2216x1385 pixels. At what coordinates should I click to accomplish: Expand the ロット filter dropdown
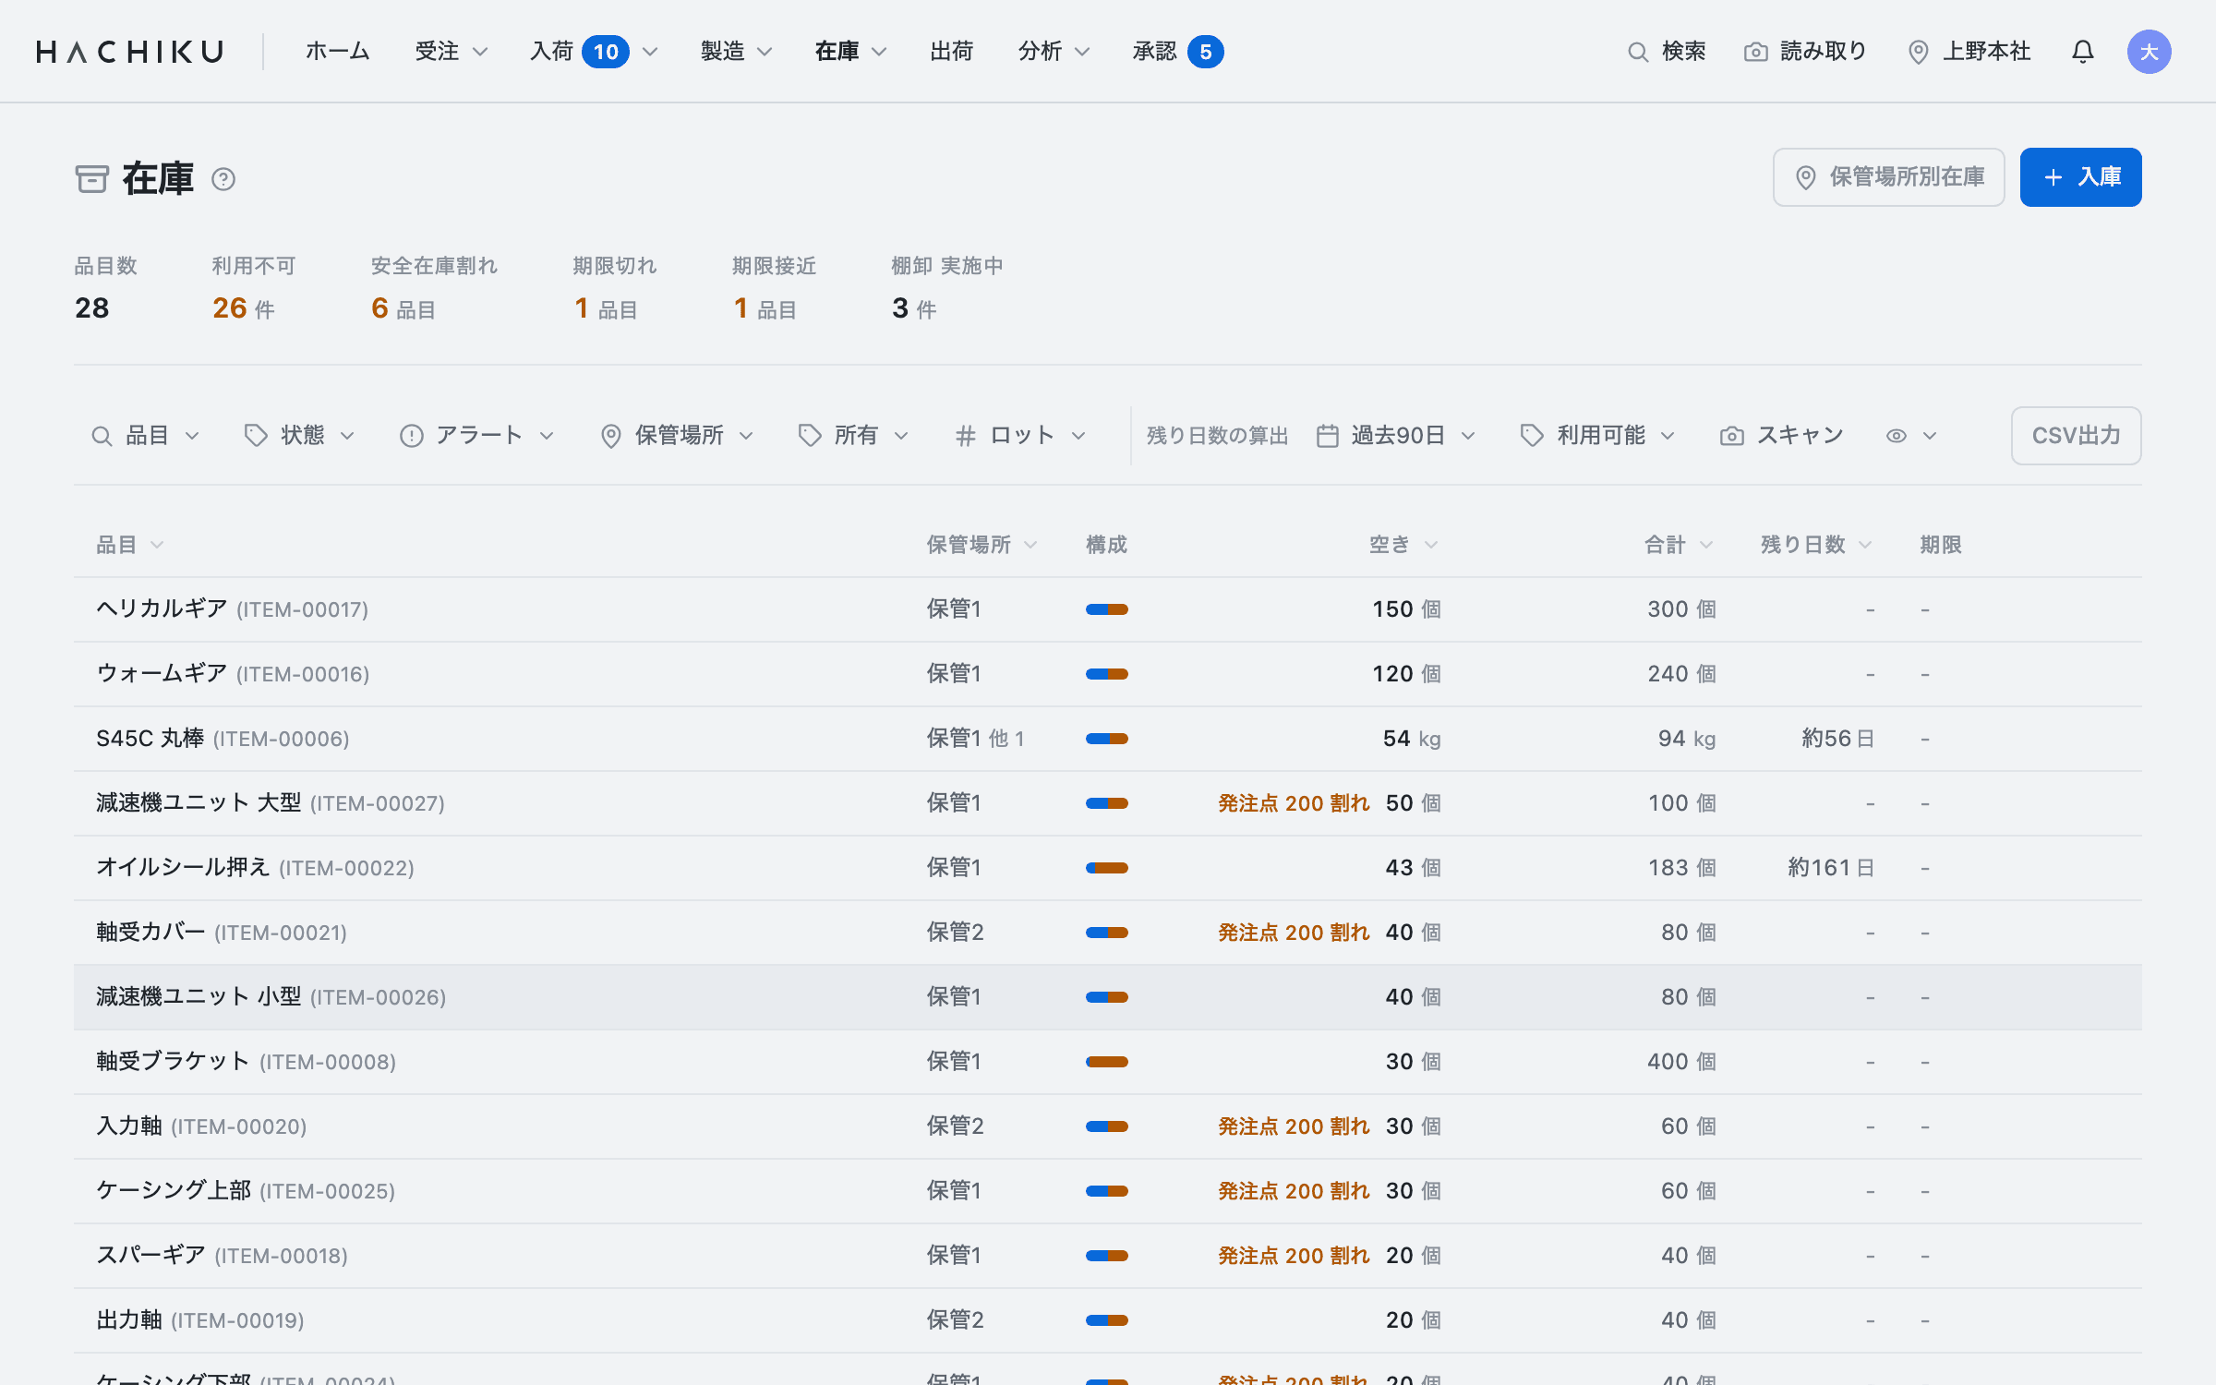(1020, 436)
